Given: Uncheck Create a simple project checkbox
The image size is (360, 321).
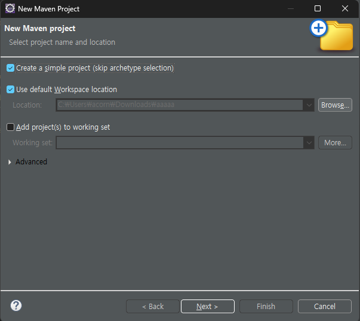Looking at the screenshot, I should click(10, 68).
